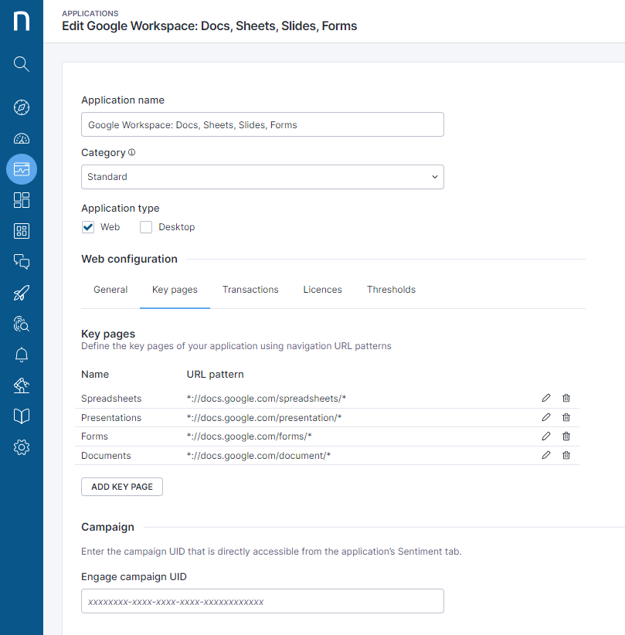
Task: Click the APPLICATIONS breadcrumb link
Action: pos(90,13)
